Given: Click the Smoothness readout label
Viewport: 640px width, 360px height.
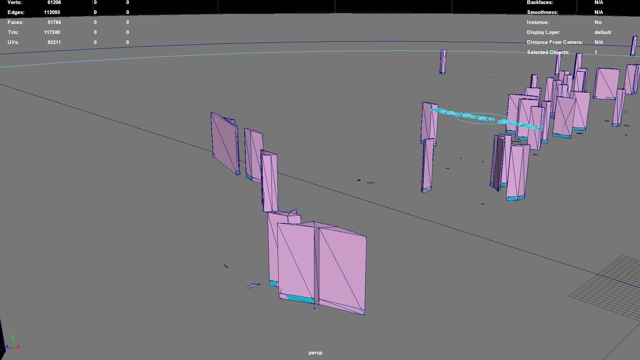Looking at the screenshot, I should pyautogui.click(x=542, y=12).
